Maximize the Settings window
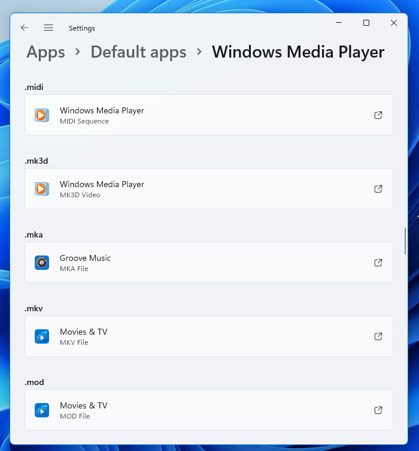The height and width of the screenshot is (451, 419). pyautogui.click(x=366, y=23)
